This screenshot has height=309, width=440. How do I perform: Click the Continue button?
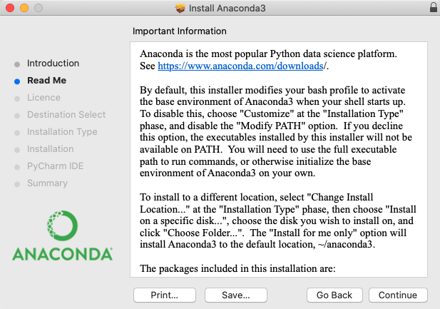[398, 295]
